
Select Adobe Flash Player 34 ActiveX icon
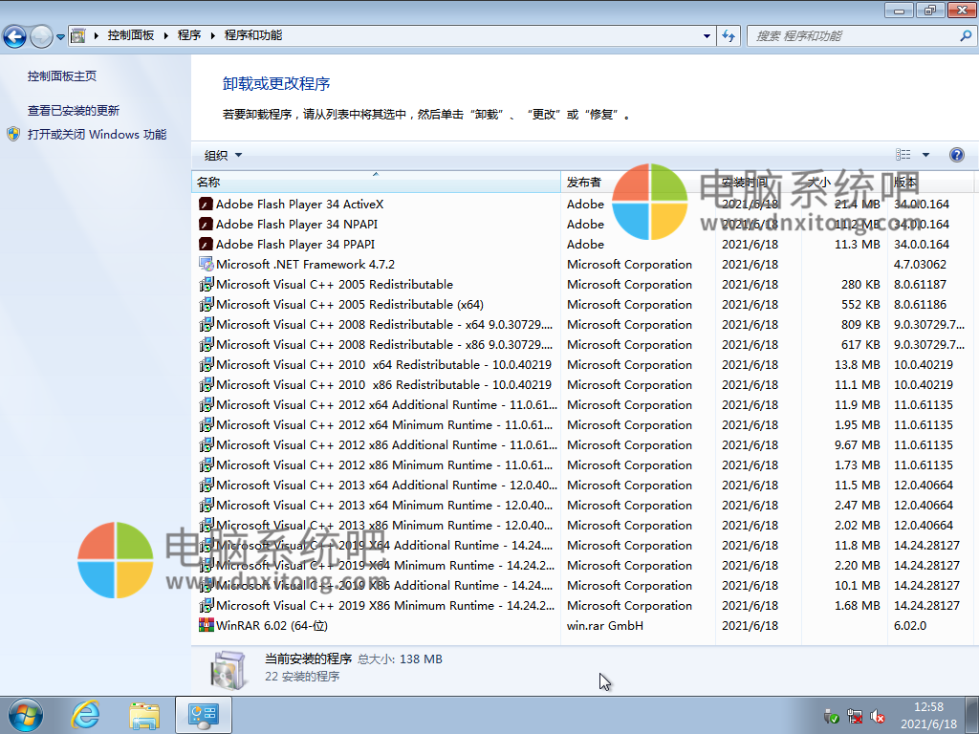(x=207, y=205)
